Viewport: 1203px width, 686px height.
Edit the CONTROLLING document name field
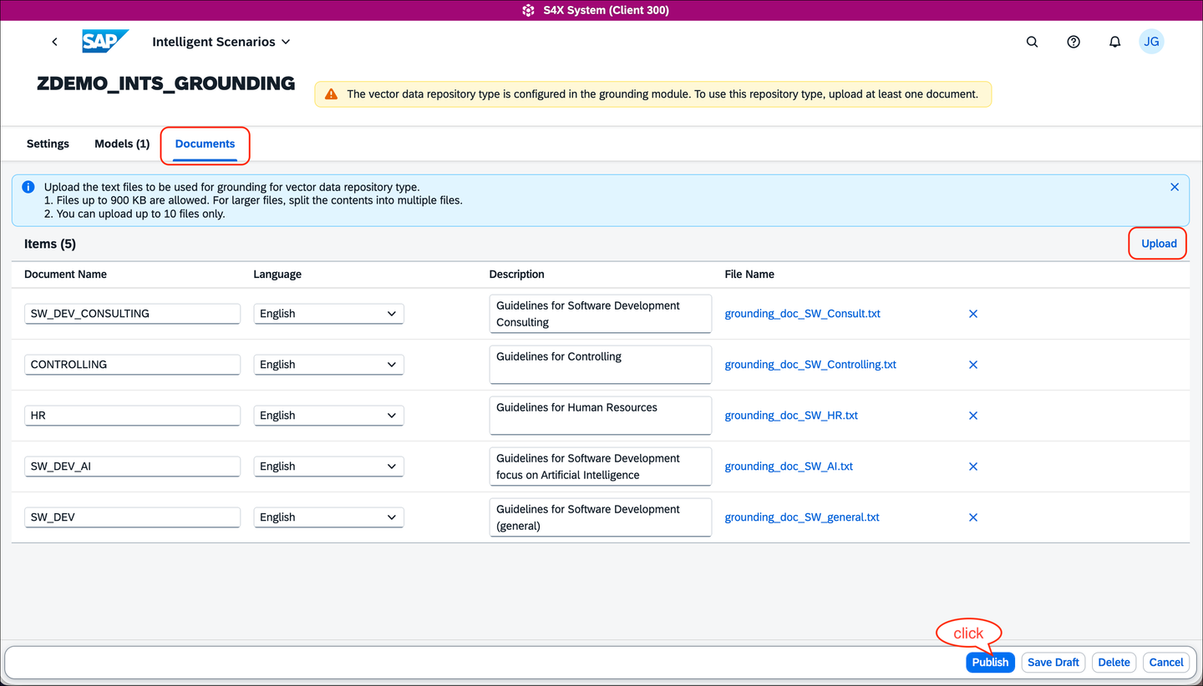tap(132, 365)
